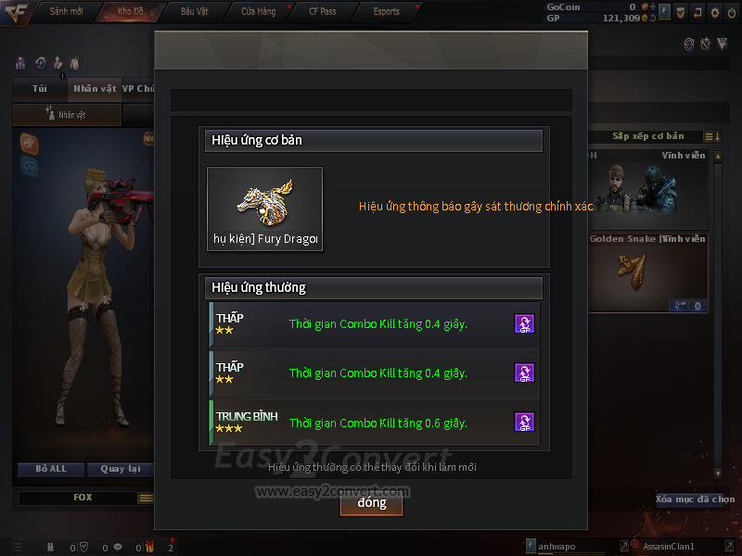Close dialog with the đóng button
Viewport: 742px width, 556px height.
coord(372,503)
